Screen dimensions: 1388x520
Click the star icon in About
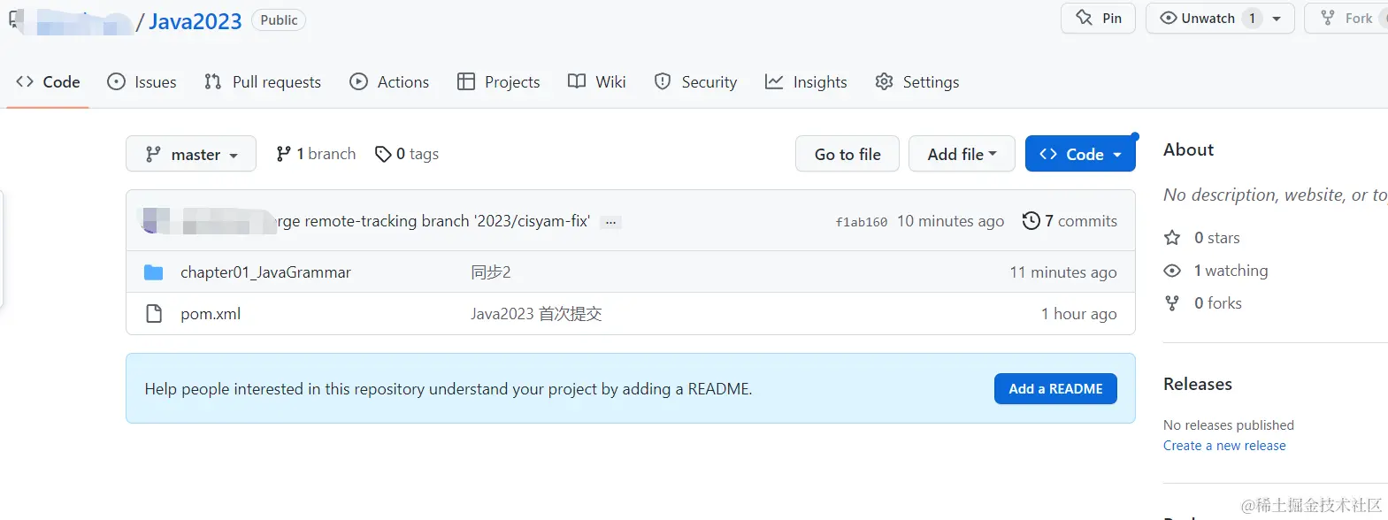pos(1172,238)
